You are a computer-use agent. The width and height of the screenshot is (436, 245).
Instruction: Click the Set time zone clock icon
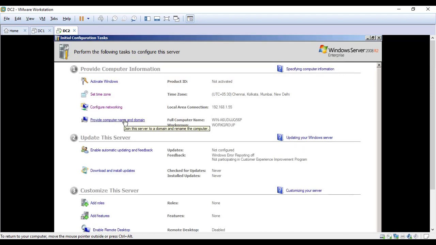[84, 94]
